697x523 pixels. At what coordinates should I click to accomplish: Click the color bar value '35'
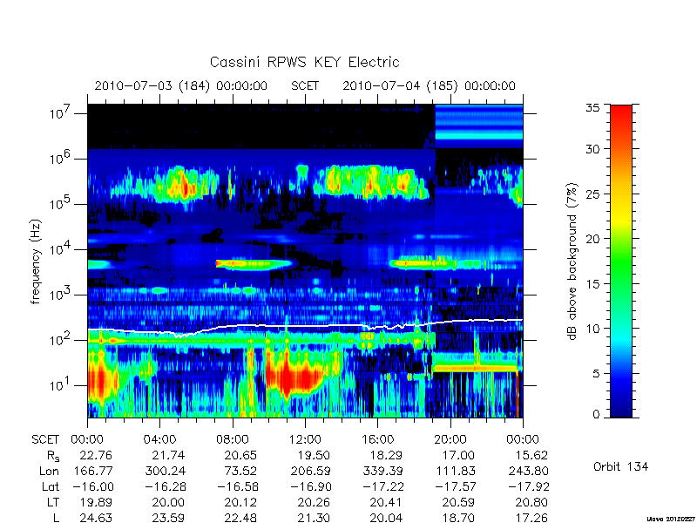click(x=595, y=108)
